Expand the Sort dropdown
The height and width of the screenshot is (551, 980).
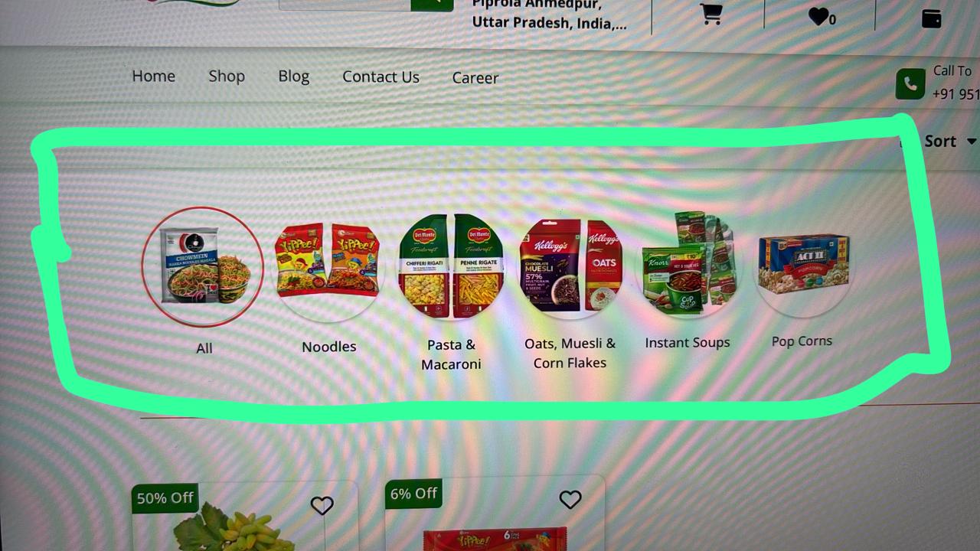click(950, 141)
